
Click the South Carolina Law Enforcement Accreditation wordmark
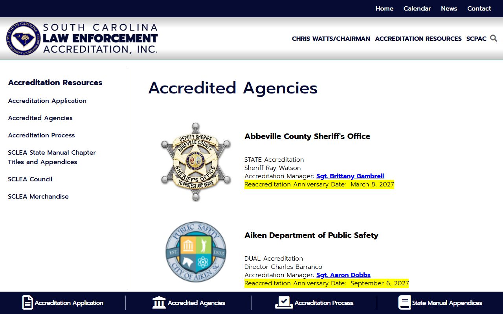pyautogui.click(x=100, y=38)
